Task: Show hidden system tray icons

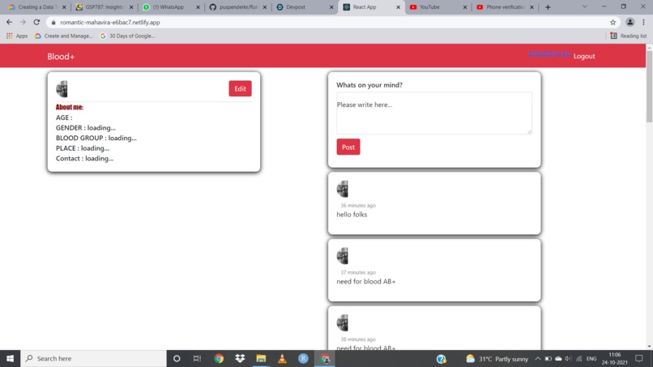Action: coord(538,359)
